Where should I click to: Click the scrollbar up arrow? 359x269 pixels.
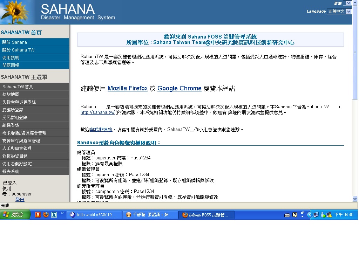coord(355,3)
